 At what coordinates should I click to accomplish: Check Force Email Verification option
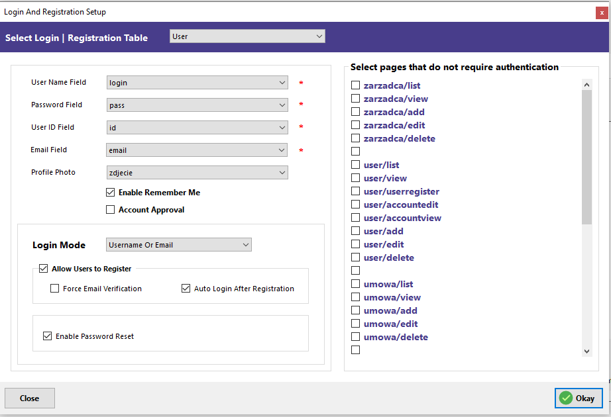tap(54, 288)
